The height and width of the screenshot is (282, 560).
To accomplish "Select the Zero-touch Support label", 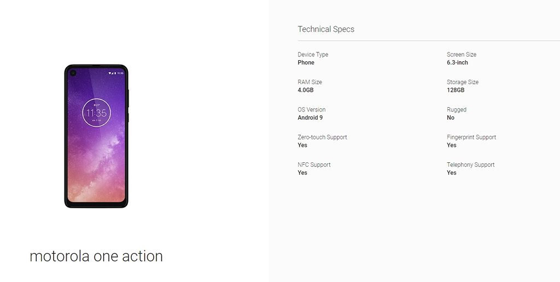I will tap(322, 137).
